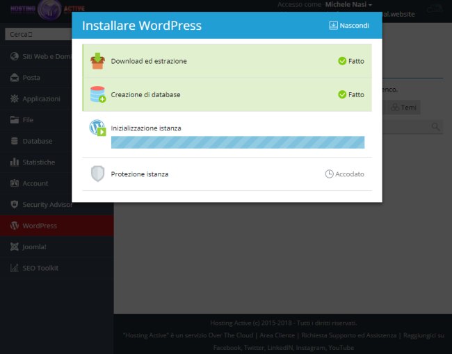Open Richiesta Supporto ed Assistenza link
452x354 pixels.
coord(349,335)
